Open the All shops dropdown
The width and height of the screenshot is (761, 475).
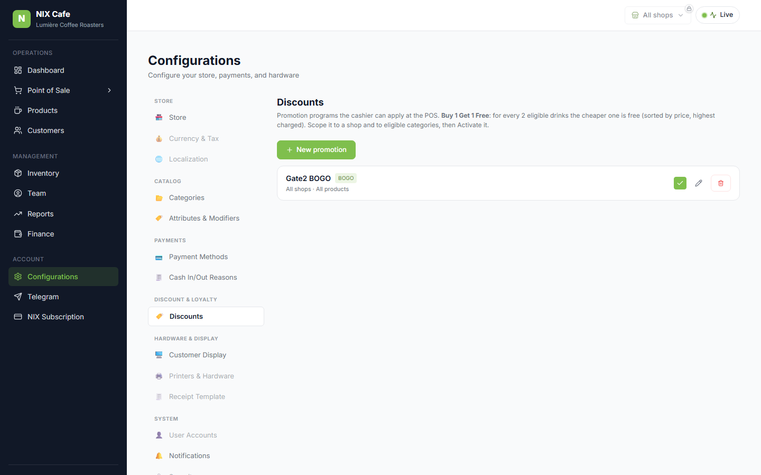pyautogui.click(x=657, y=15)
